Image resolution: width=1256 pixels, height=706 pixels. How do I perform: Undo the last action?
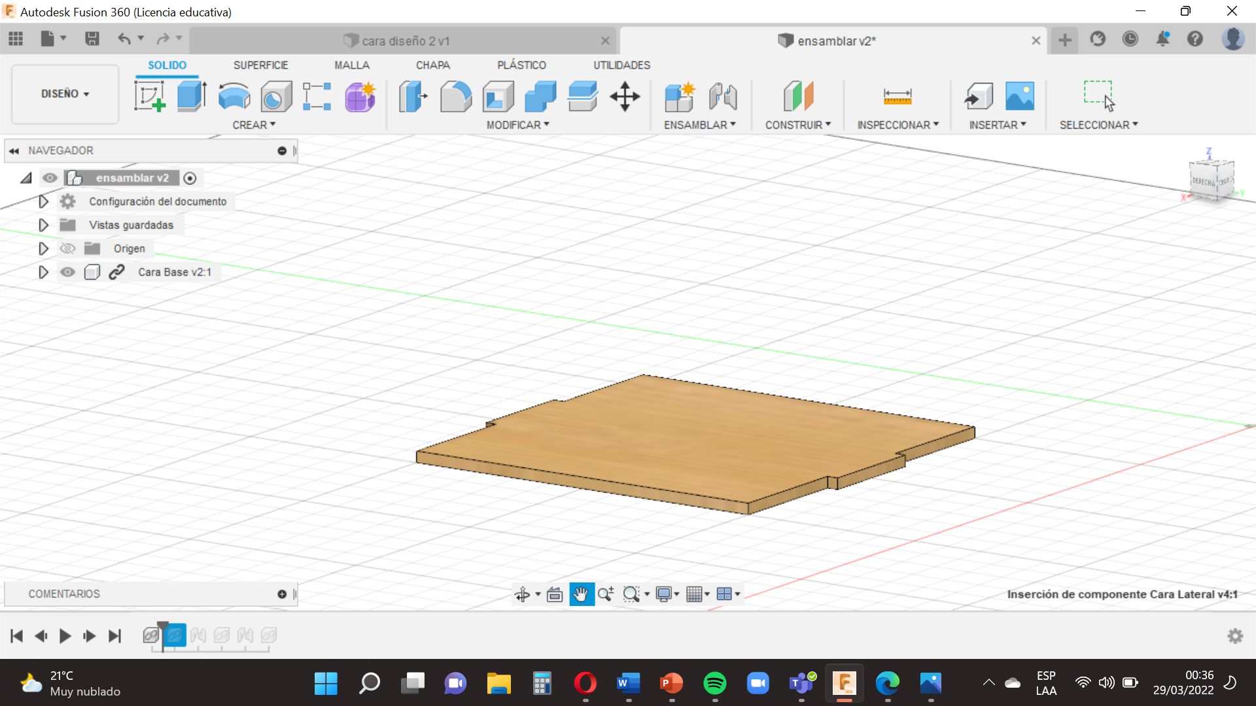point(124,39)
